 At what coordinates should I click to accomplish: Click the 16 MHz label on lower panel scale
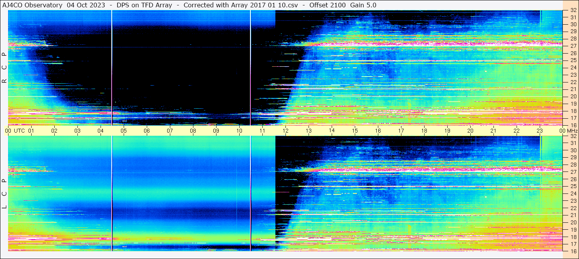point(573,251)
